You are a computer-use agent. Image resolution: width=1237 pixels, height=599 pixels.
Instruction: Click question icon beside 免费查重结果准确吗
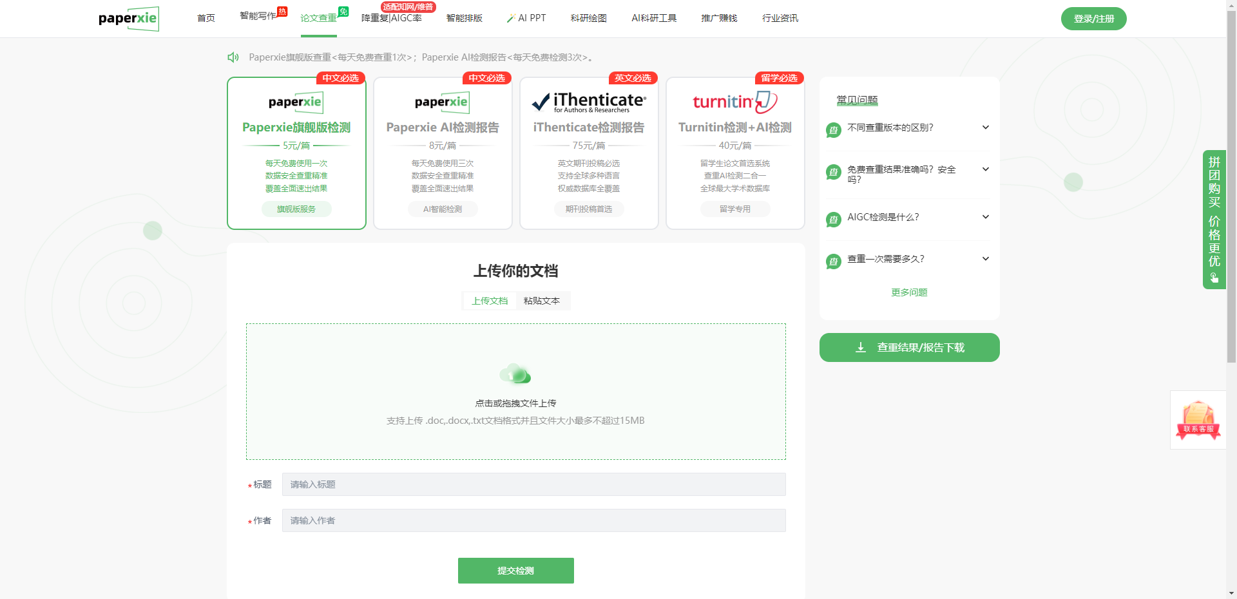coord(834,172)
